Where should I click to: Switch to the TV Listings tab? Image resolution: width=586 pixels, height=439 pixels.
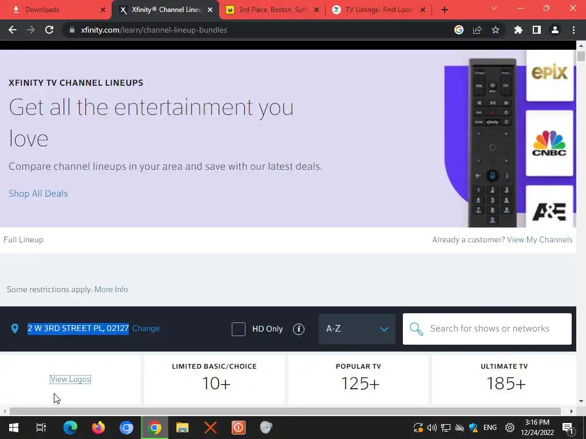click(379, 10)
